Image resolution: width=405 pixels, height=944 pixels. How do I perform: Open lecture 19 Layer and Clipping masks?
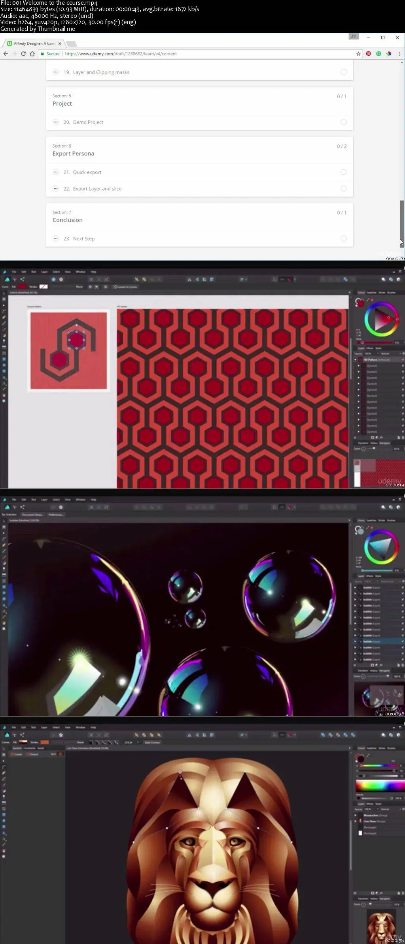(x=97, y=72)
